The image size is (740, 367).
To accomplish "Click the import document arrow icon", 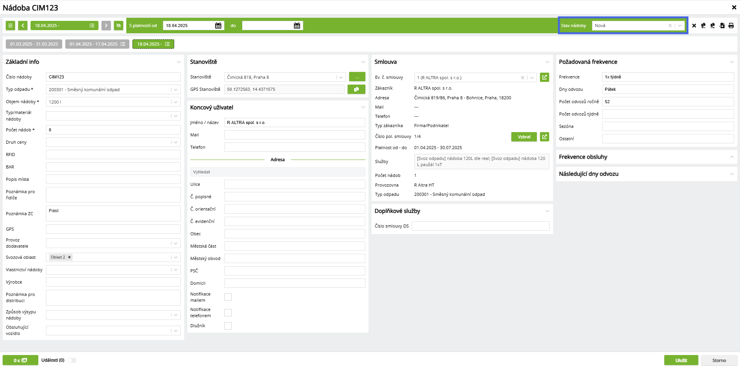I will [722, 25].
